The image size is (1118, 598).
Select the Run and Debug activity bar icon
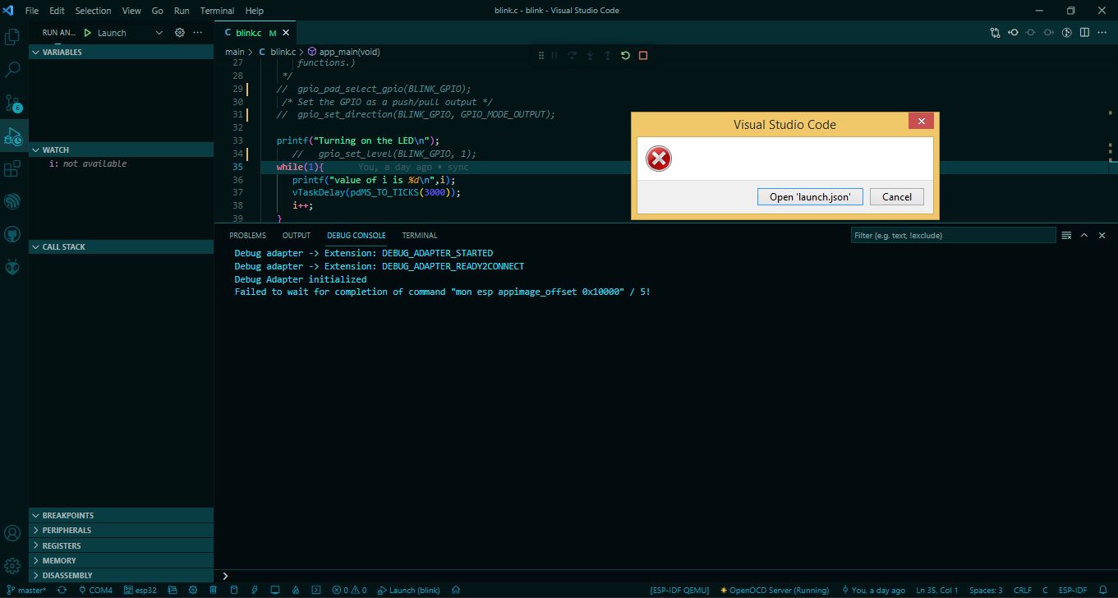[x=12, y=134]
